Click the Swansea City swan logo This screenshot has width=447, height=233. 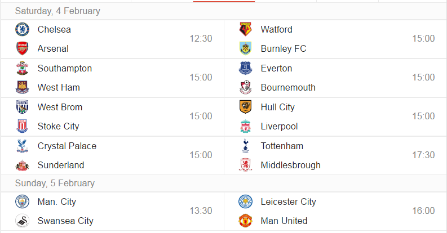pos(22,221)
